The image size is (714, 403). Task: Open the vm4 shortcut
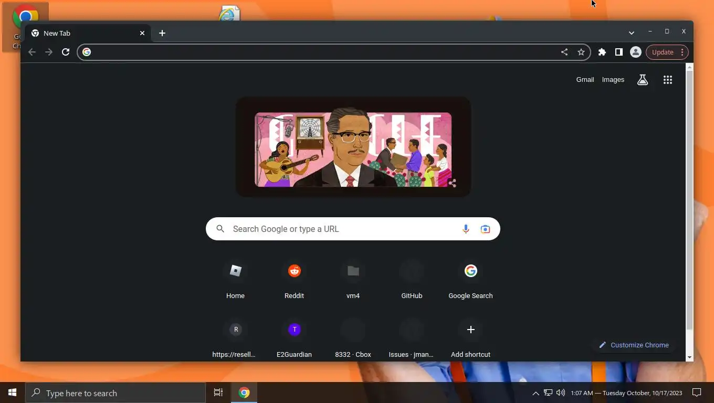tap(353, 281)
